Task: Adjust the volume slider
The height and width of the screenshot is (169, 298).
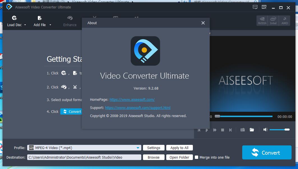Action: [279, 130]
